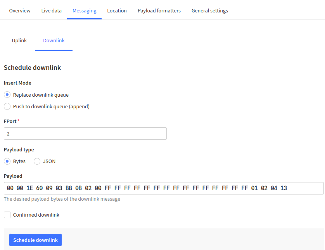
Task: Click the FPort input field
Action: [x=85, y=134]
